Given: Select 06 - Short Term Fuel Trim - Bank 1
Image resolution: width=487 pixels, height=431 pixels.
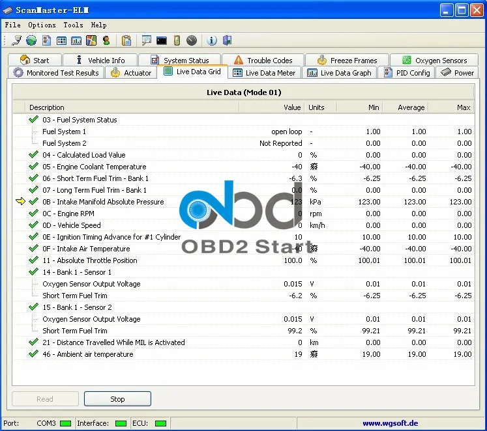Looking at the screenshot, I should (244, 178).
